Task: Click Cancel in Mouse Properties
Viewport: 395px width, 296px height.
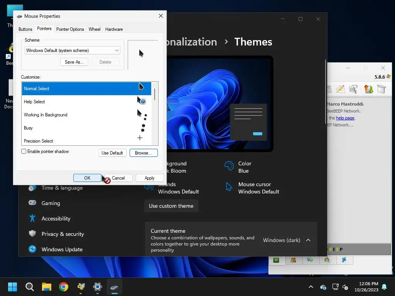Action: click(118, 178)
